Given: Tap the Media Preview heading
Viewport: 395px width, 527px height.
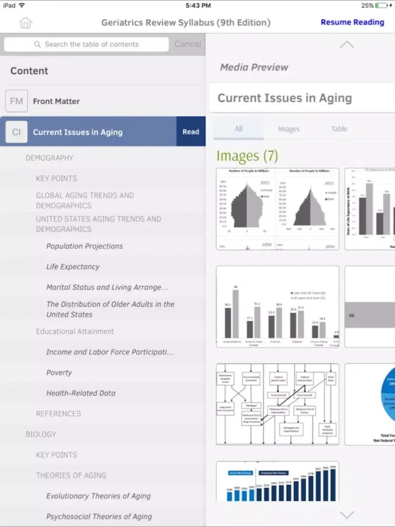Looking at the screenshot, I should pyautogui.click(x=254, y=67).
